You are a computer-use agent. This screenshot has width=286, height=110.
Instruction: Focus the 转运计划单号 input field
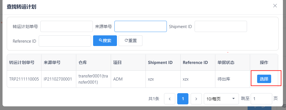point(66,26)
